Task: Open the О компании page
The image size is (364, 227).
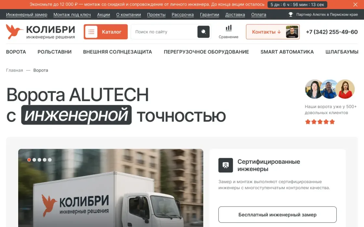Action: [129, 15]
